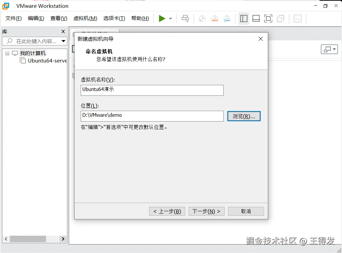The image size is (342, 253).
Task: Select the Ubuntu64-server virtual machine
Action: [x=47, y=60]
